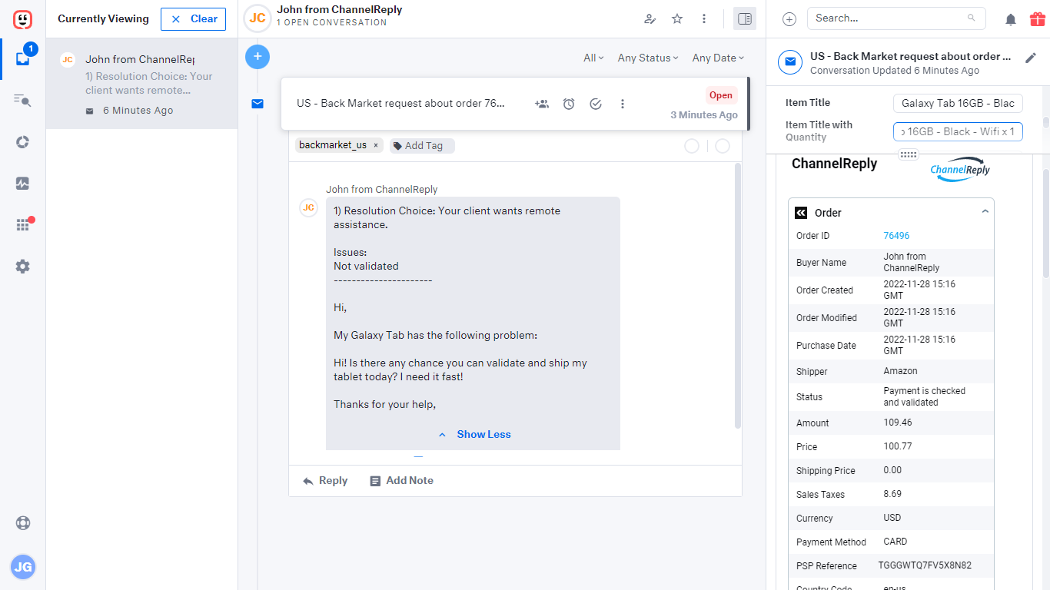Open order ID 76496 link

(896, 236)
